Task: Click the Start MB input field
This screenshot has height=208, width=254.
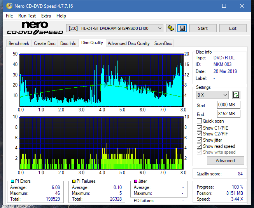Action: 228,105
